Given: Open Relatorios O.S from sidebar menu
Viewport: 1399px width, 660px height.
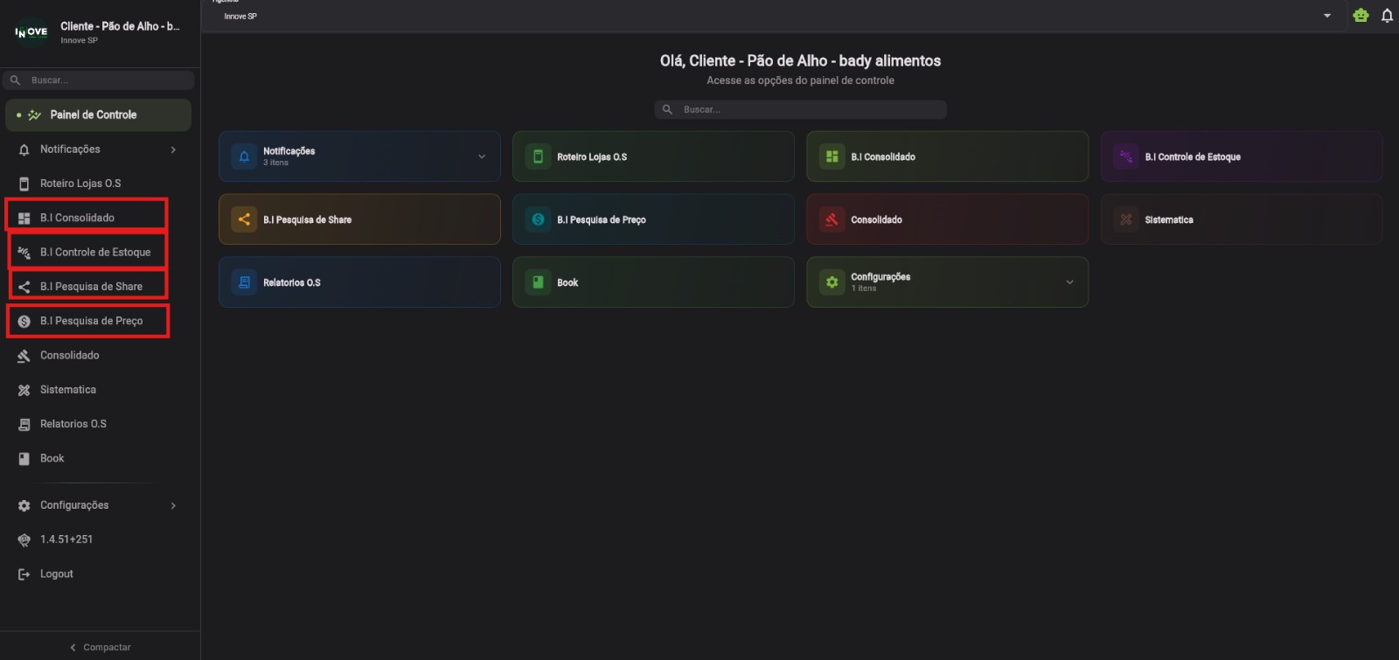Looking at the screenshot, I should point(73,424).
